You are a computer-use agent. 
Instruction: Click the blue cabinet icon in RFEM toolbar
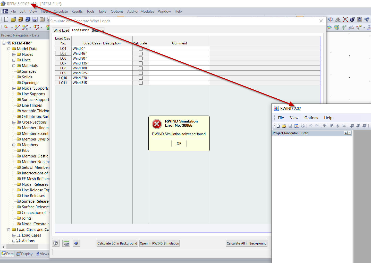[x=28, y=19]
